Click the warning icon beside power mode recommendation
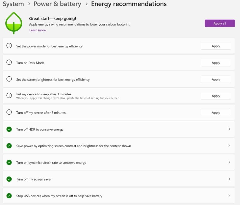240x205 pixels. tap(9, 46)
